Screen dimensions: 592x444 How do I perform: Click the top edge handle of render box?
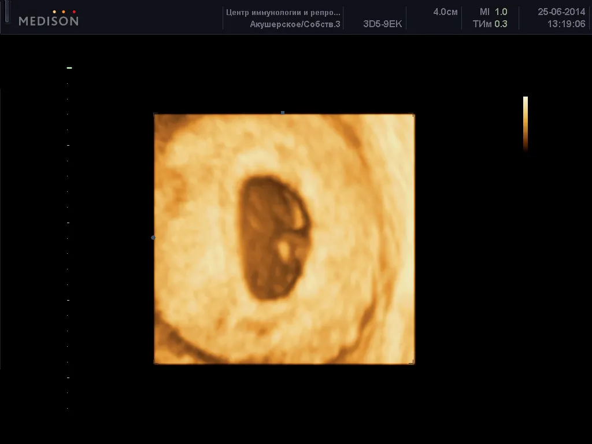coord(282,113)
